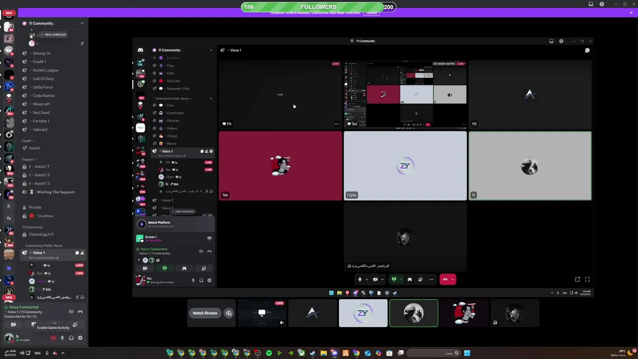Open microphone options arrow in streamed call bar

(x=367, y=279)
